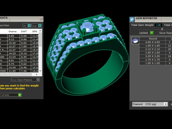
Task: Click the metal table scroll-up arrow
Action: pyautogui.click(x=40, y=31)
